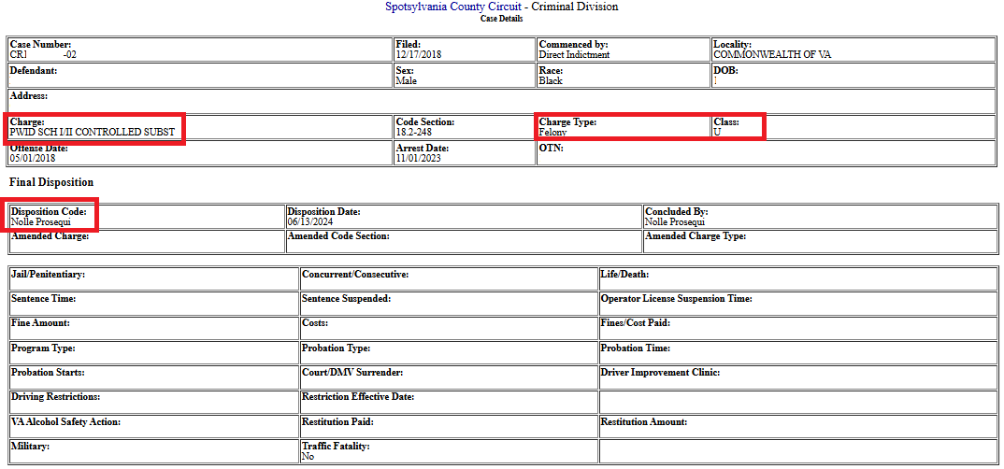Select the charge PWID SCH I/II CONTROLLED SUBST
The image size is (1004, 469).
coord(93,133)
